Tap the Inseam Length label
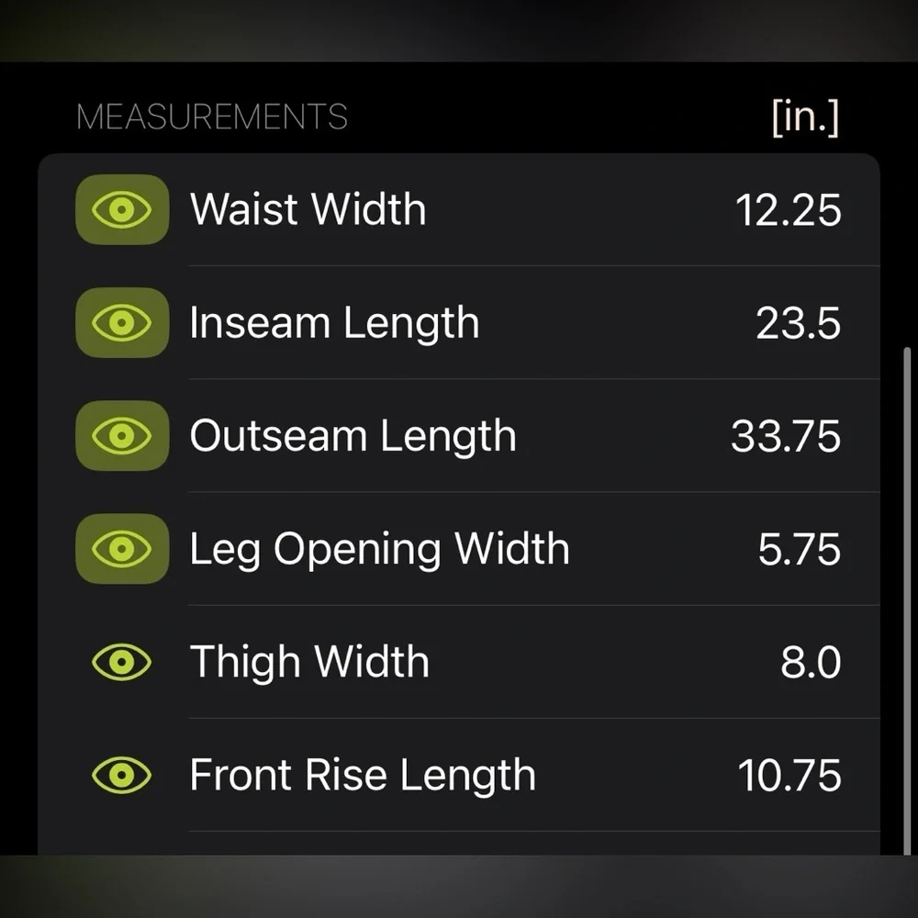The image size is (918, 918). point(334,323)
